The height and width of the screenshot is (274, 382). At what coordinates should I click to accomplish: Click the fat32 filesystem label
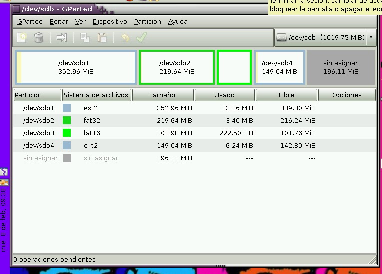[92, 121]
